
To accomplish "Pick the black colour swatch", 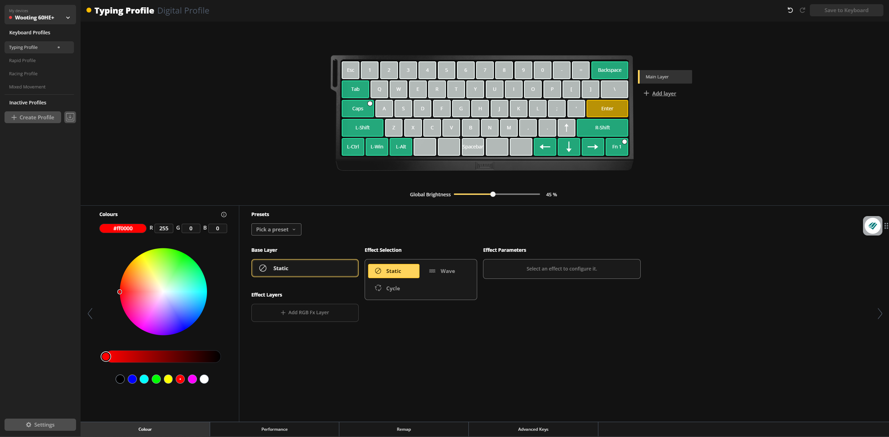I will point(120,379).
